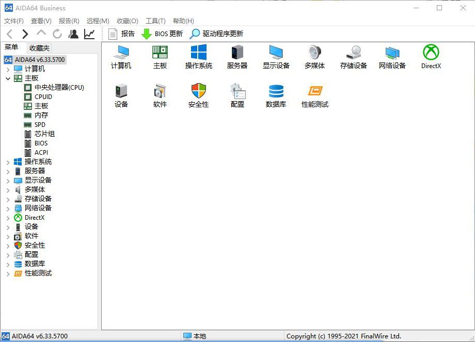The height and width of the screenshot is (342, 475).
Task: Open the 帮助(H) menu
Action: (x=184, y=21)
